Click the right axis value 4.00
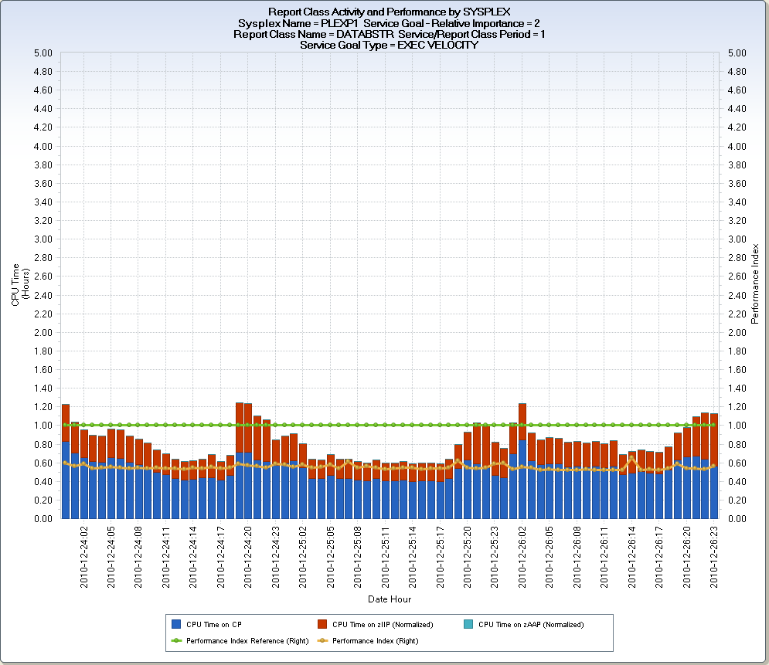The height and width of the screenshot is (665, 769). [737, 146]
